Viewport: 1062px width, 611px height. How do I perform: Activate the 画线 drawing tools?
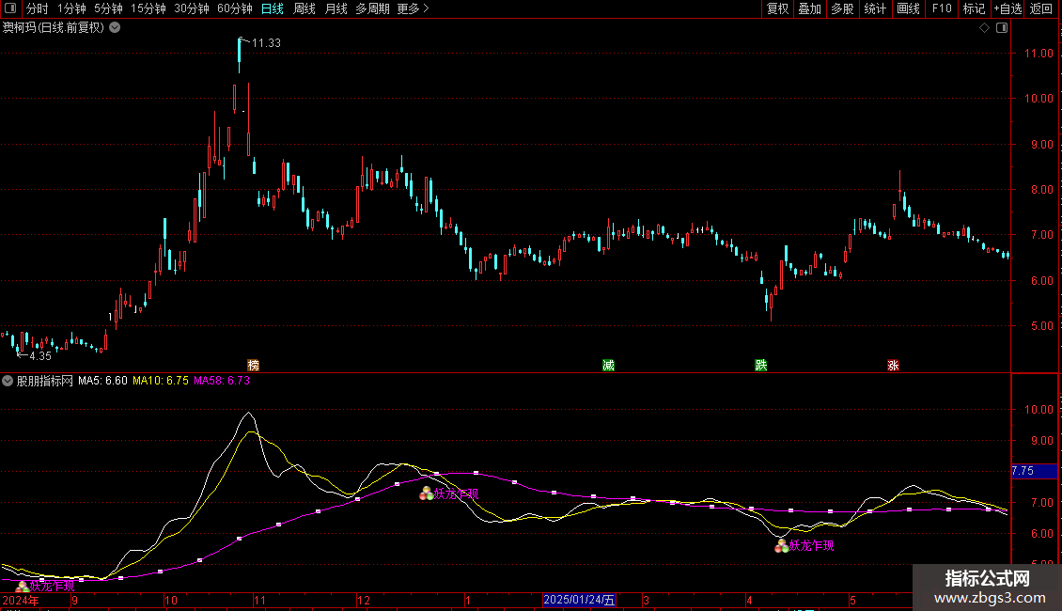[x=908, y=8]
